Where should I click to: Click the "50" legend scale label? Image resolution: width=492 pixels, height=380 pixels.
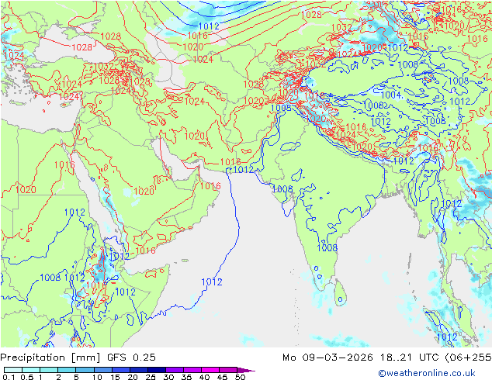[240, 377]
